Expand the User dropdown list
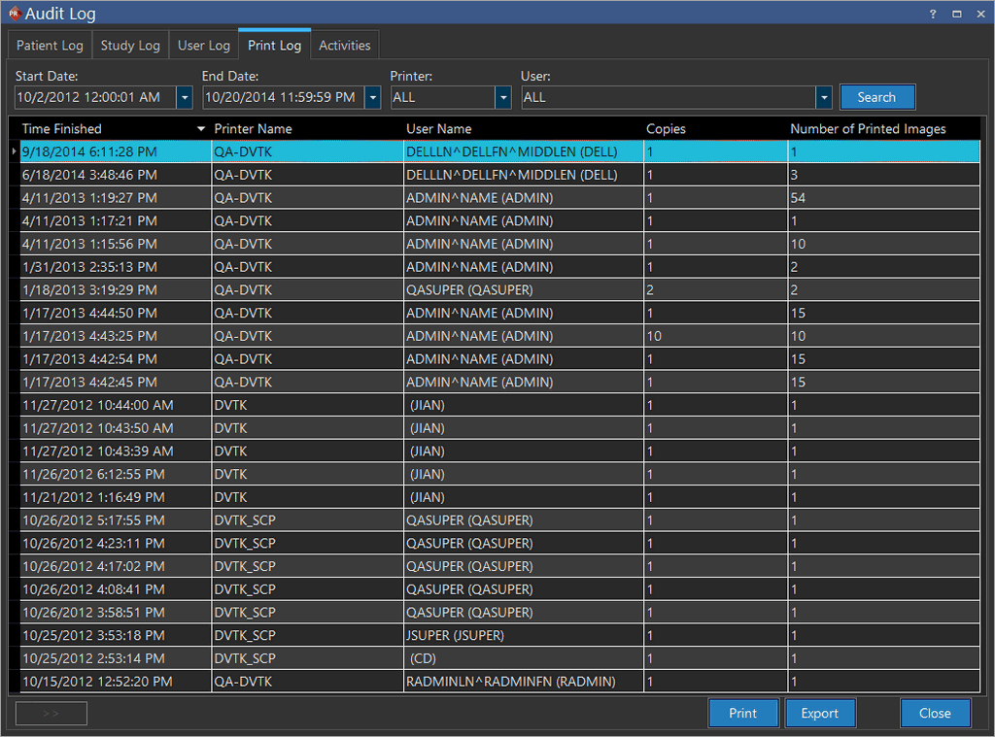 click(x=824, y=97)
